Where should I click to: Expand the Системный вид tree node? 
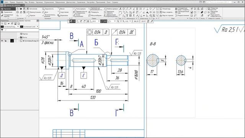pyautogui.click(x=19, y=41)
